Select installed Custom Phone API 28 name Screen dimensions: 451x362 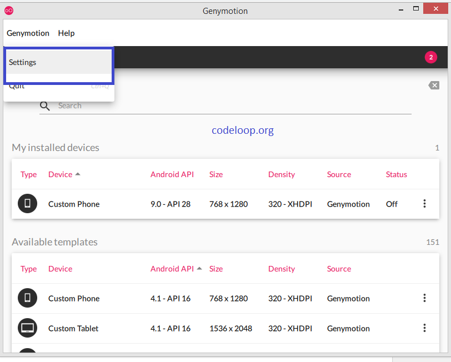tap(74, 204)
